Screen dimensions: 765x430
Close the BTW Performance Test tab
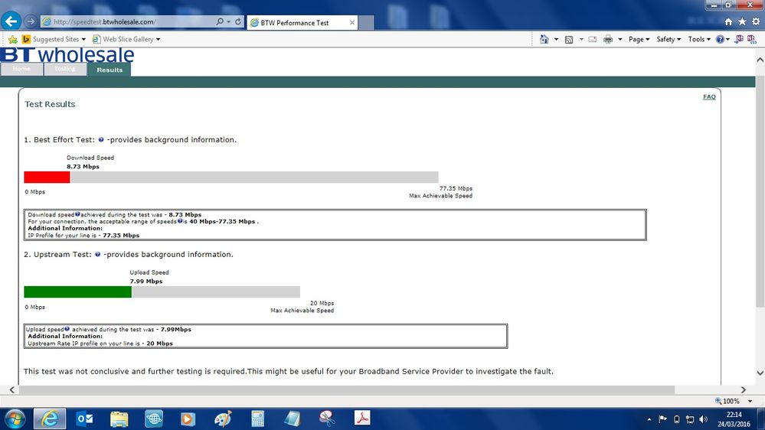(351, 22)
